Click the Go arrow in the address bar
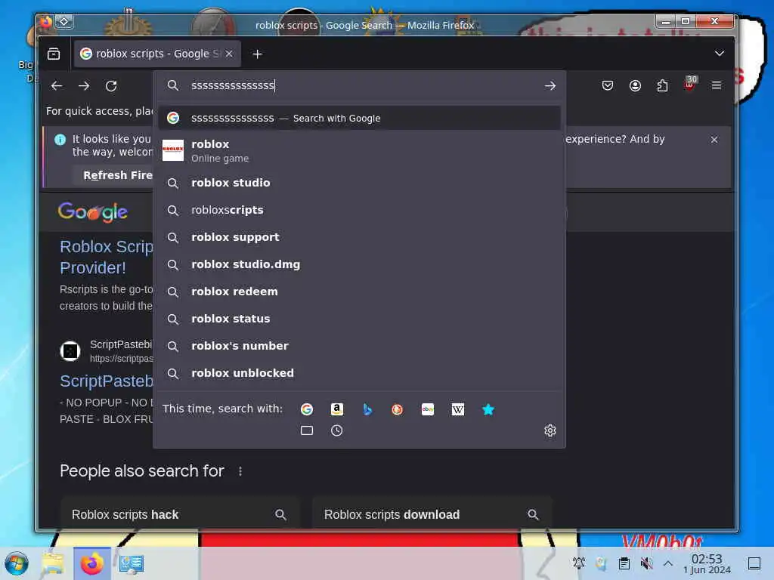The height and width of the screenshot is (580, 774). tap(550, 86)
